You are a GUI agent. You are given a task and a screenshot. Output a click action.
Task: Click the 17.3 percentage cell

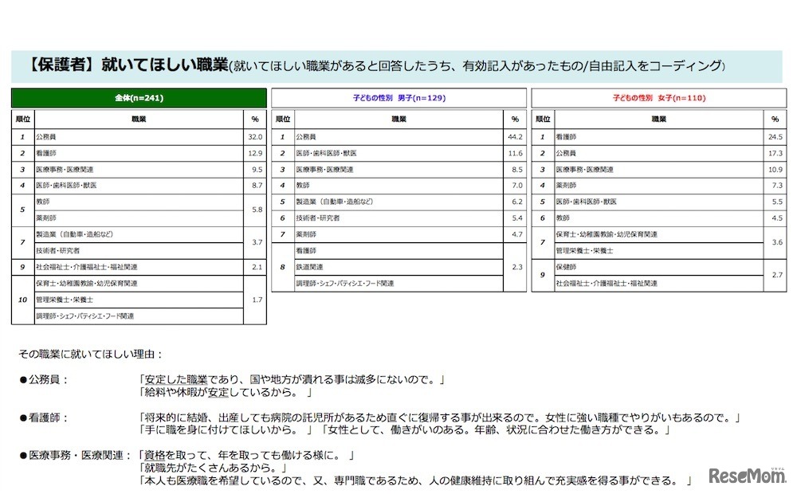[775, 153]
